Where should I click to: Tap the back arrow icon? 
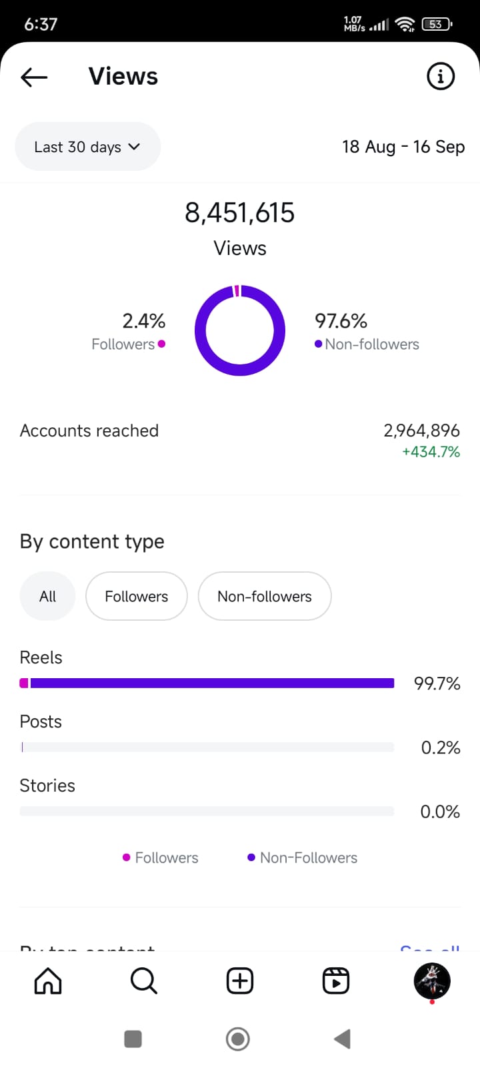(34, 77)
